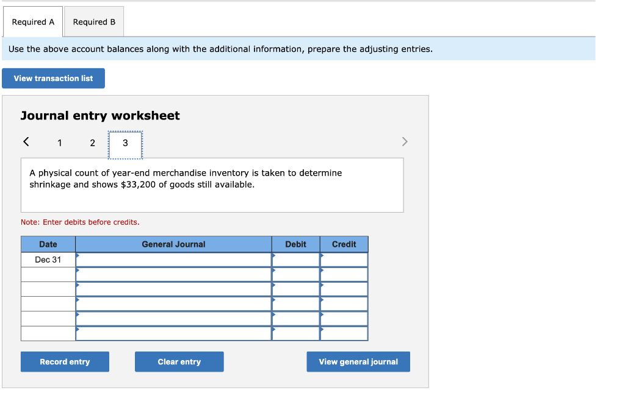Switch to the Required B tab

(x=93, y=21)
